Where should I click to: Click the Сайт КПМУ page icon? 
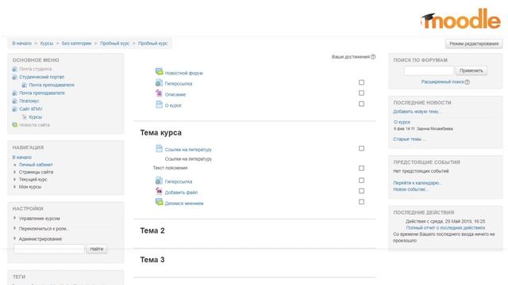coord(14,109)
